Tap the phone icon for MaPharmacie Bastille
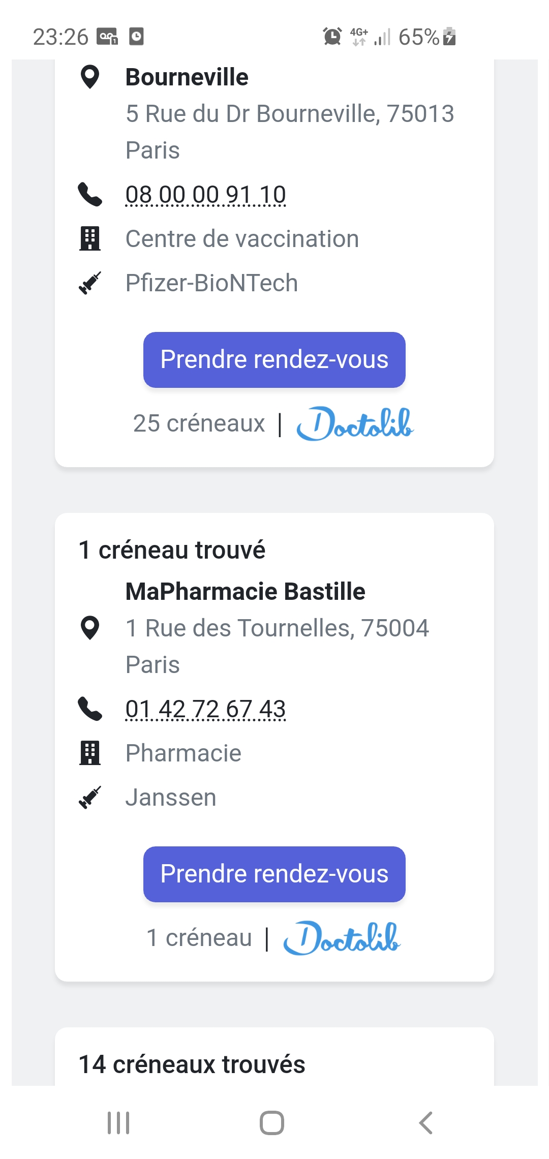The width and height of the screenshot is (549, 1159). point(90,709)
